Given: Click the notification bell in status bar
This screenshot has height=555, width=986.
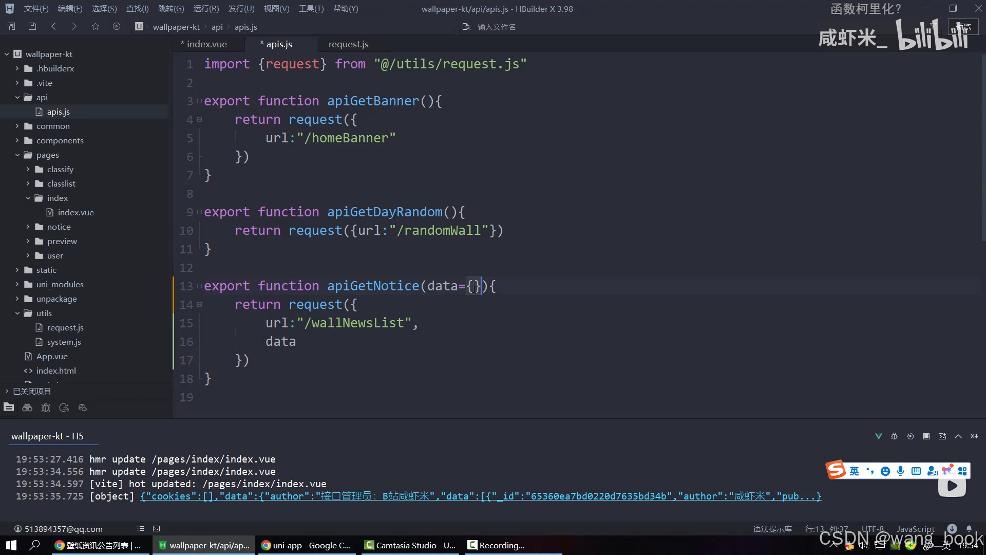Looking at the screenshot, I should click(x=969, y=528).
